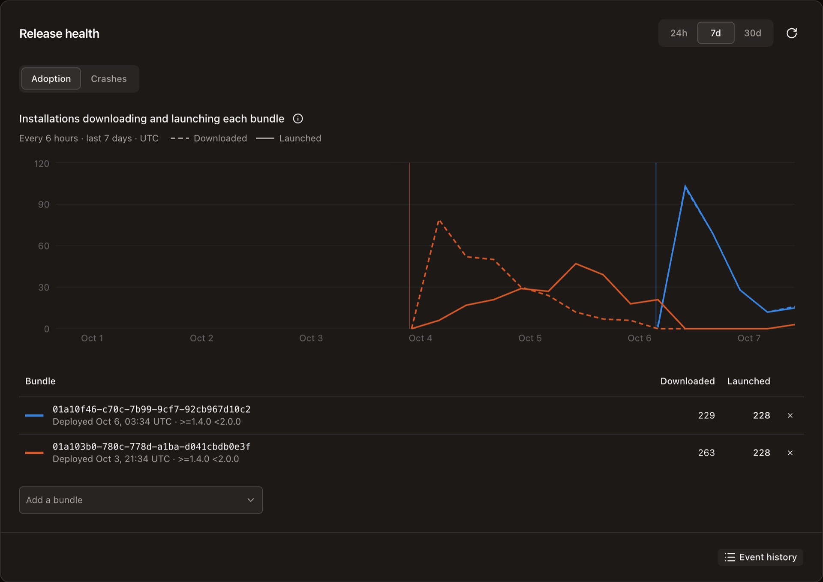Switch time range to 30d
823x582 pixels.
tap(752, 33)
